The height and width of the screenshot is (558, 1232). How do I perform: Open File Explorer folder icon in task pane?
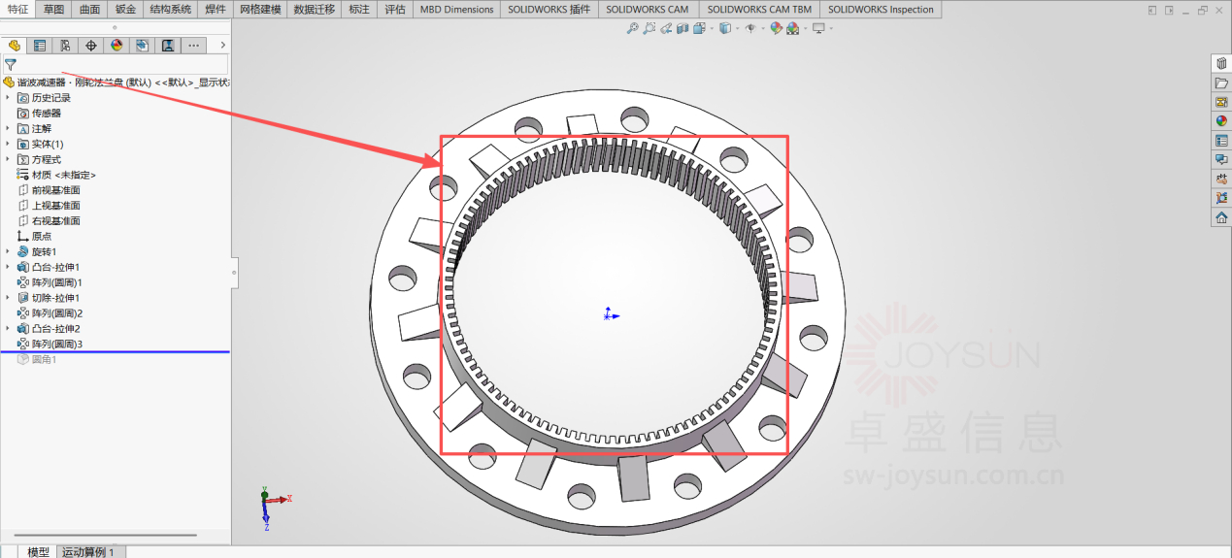pyautogui.click(x=1221, y=82)
